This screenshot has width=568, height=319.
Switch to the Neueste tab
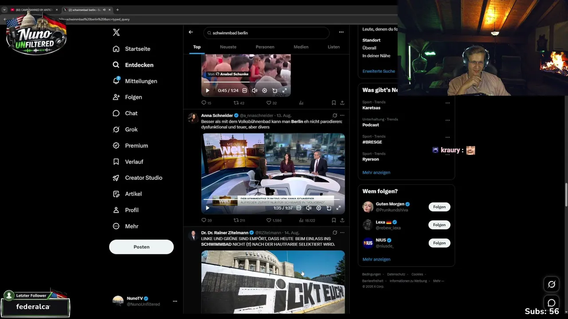pos(228,47)
